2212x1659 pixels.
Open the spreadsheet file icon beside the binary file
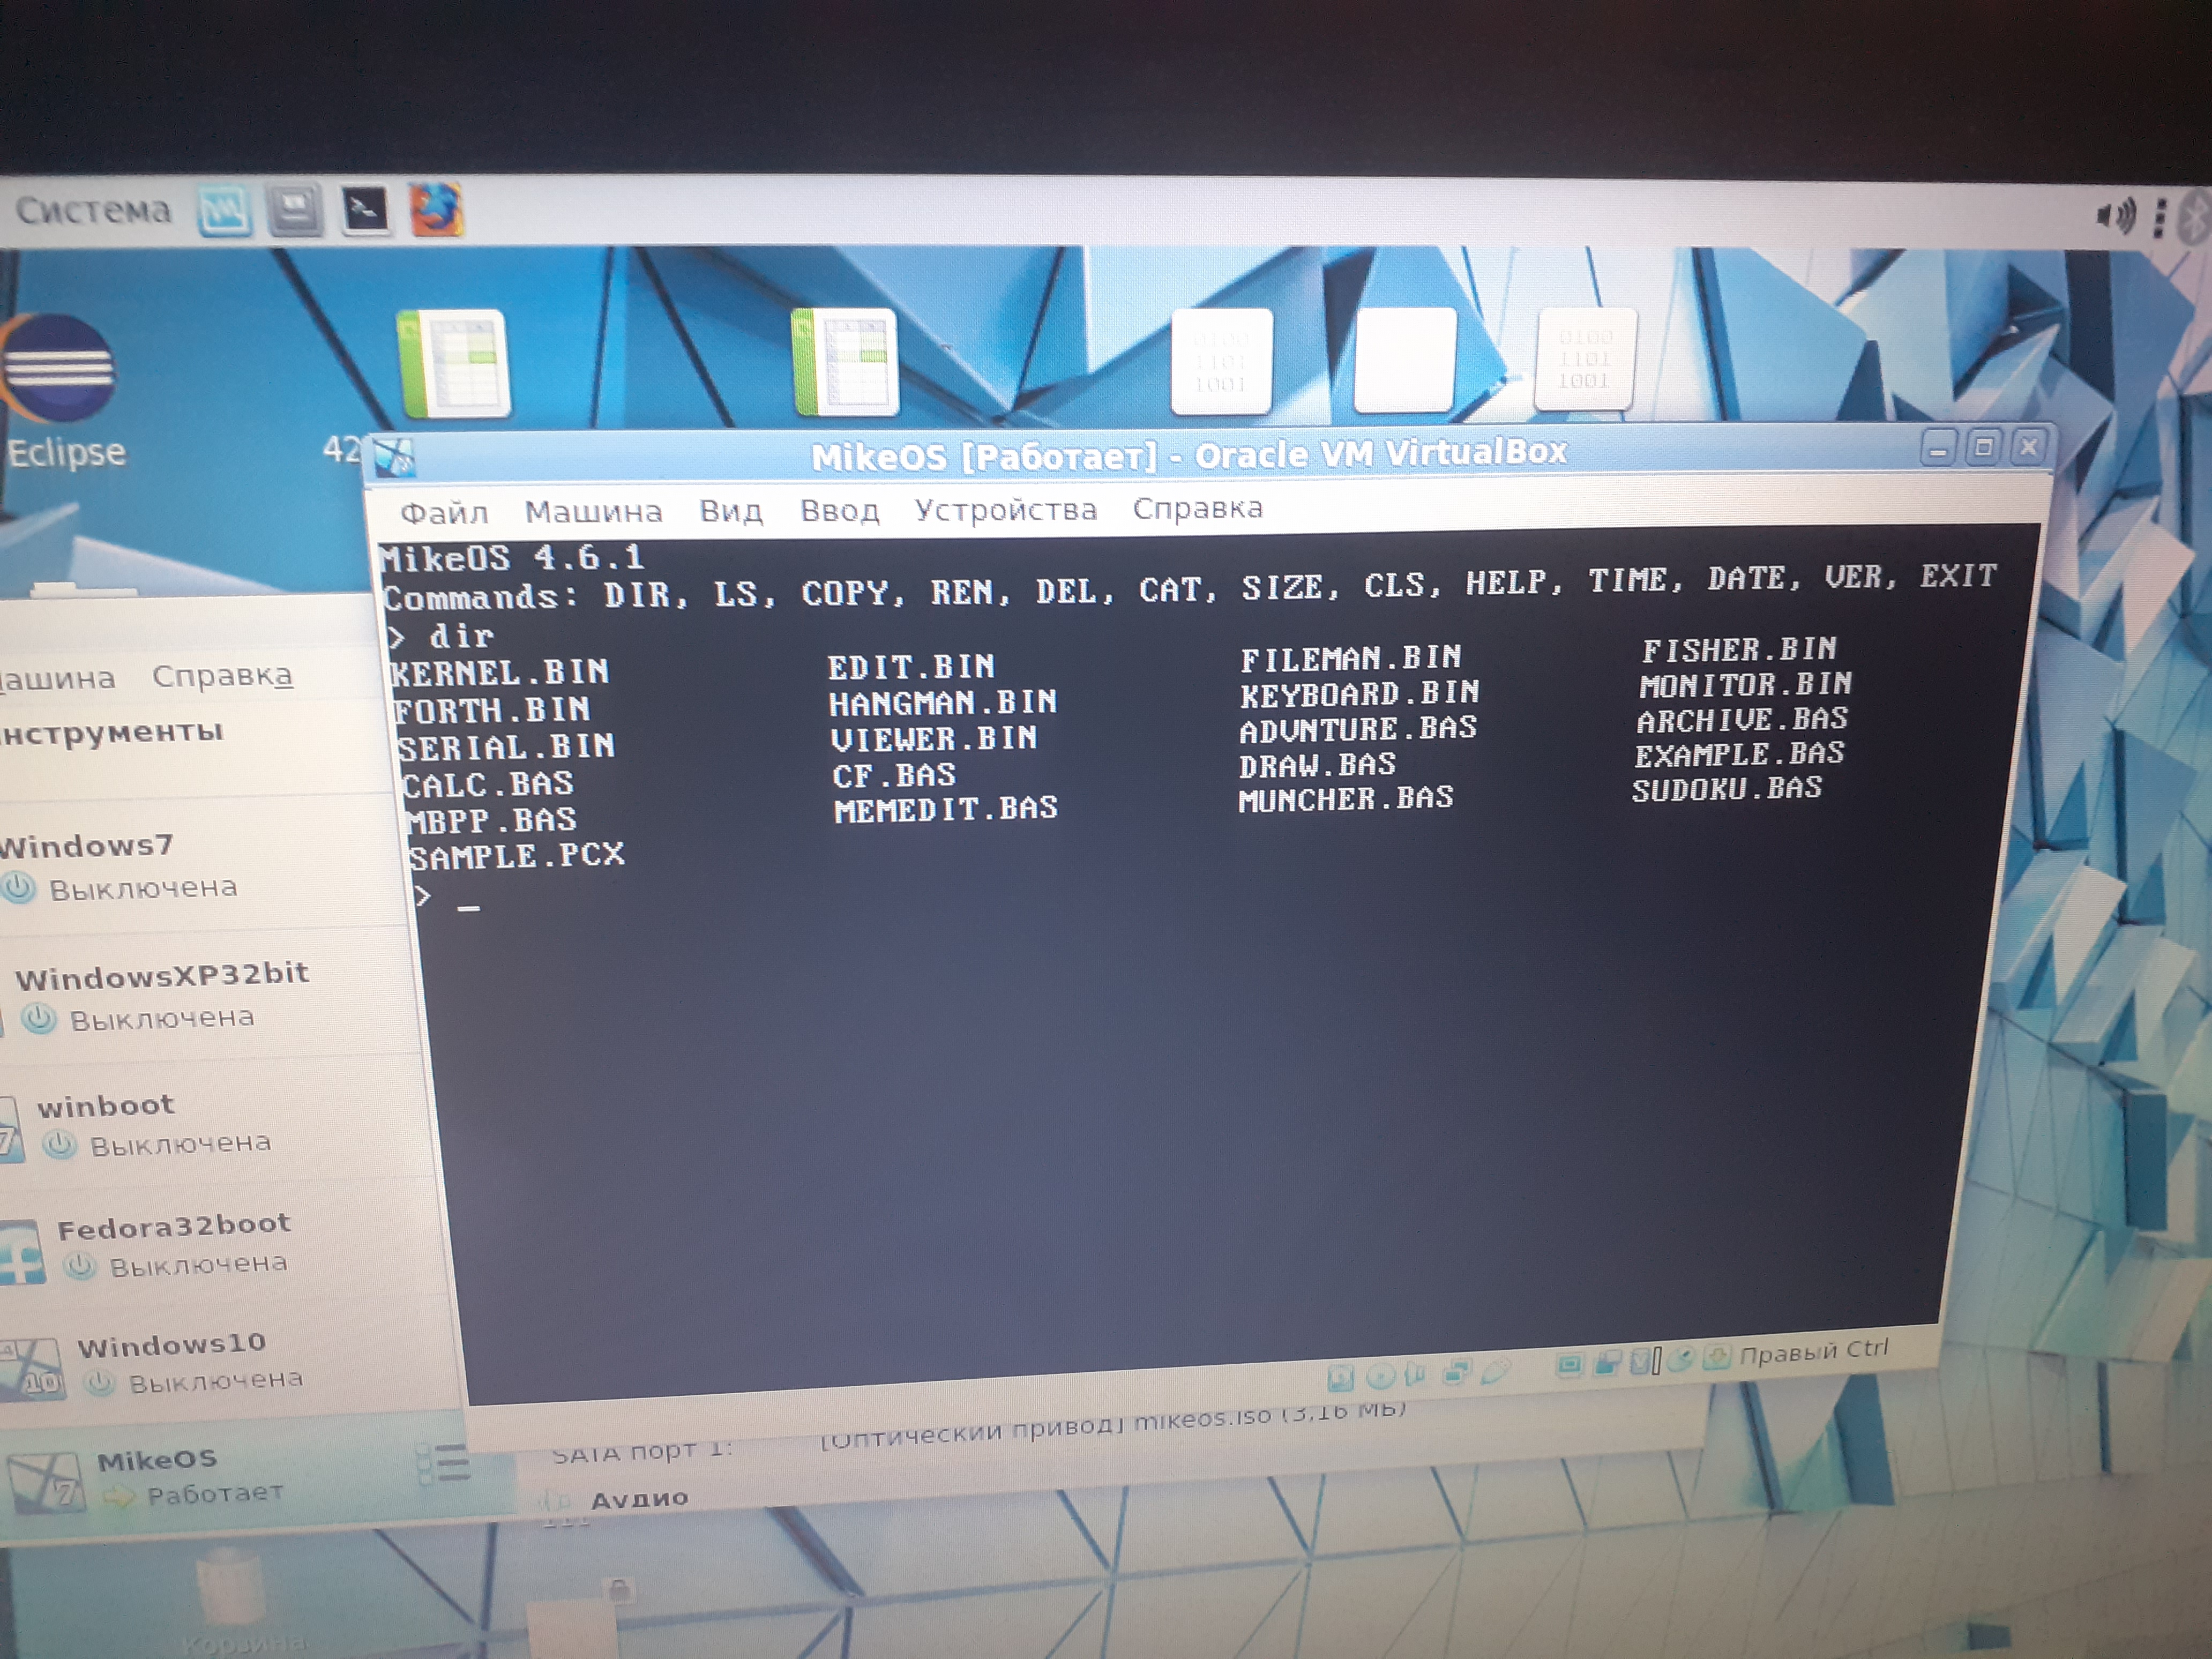[845, 361]
